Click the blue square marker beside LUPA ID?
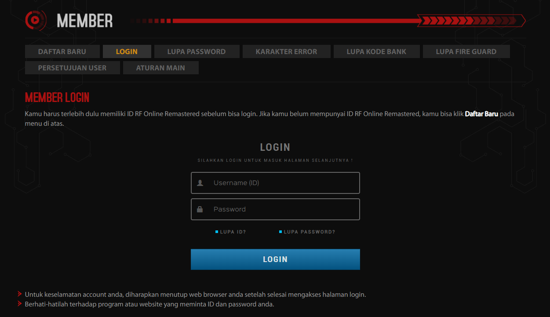The height and width of the screenshot is (317, 550). (216, 231)
